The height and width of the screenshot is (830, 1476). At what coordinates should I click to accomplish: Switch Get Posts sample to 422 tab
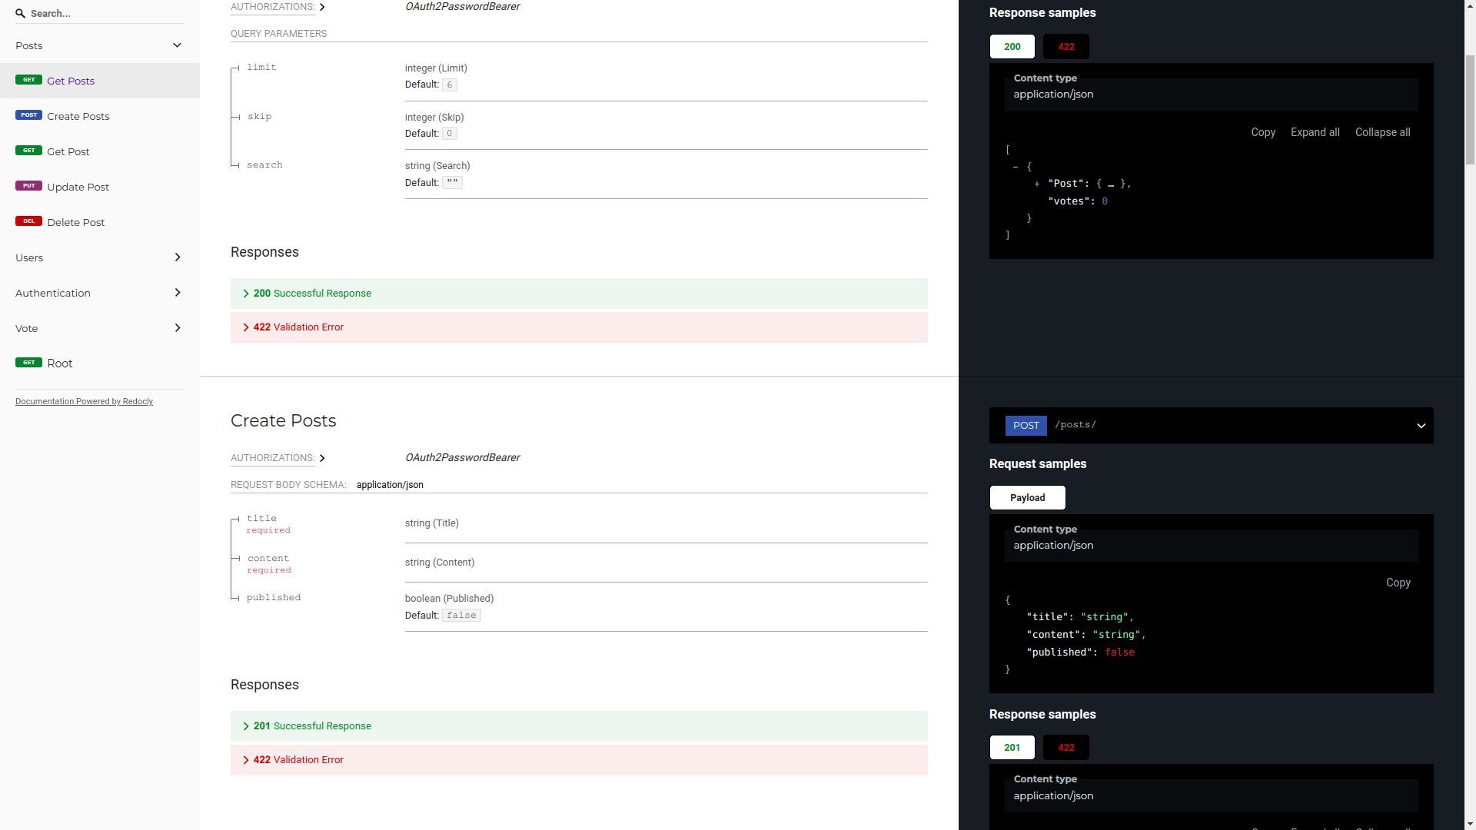click(1065, 47)
